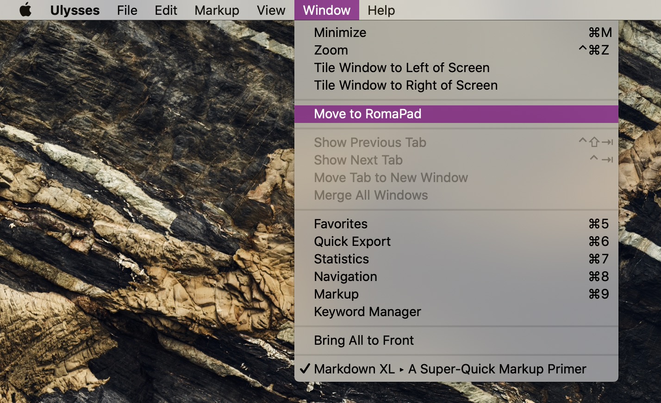Close the open Window menu
This screenshot has height=403, width=661.
tap(326, 10)
